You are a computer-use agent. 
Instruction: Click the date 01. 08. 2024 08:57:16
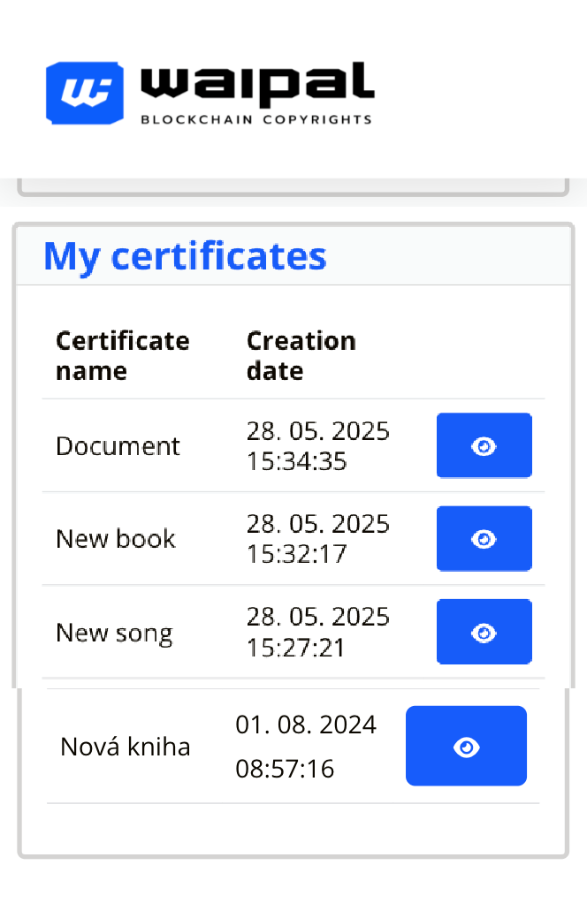tap(306, 747)
